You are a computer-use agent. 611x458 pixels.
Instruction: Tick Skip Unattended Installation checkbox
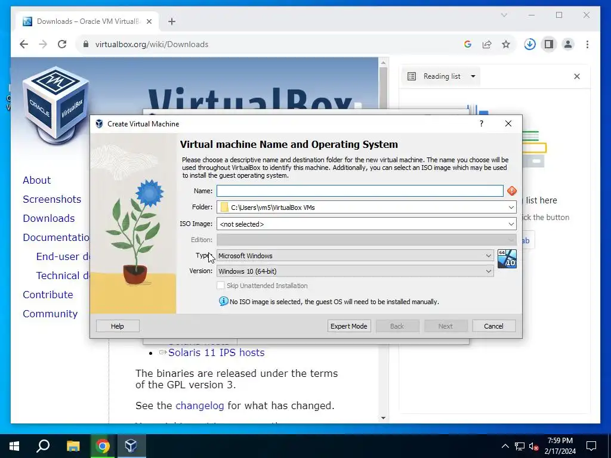tap(221, 286)
